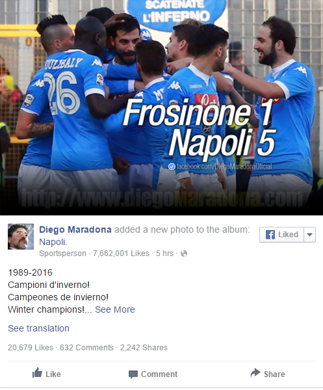View the 20,679 Likes list
The height and width of the screenshot is (390, 323).
pos(31,348)
